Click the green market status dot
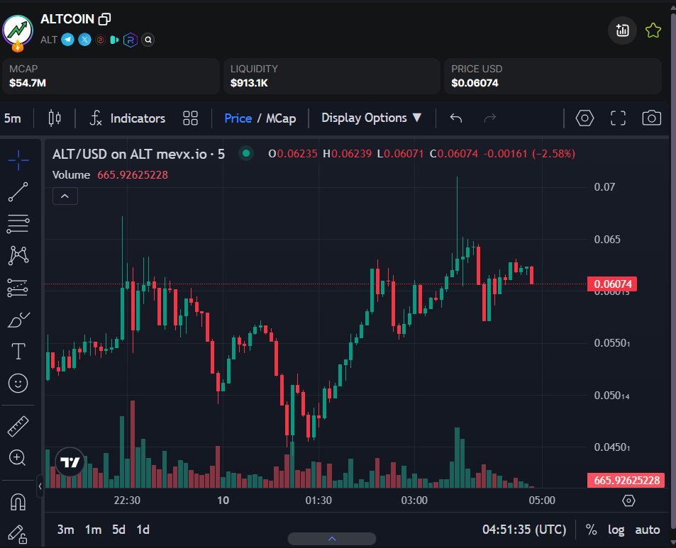This screenshot has width=676, height=548. pyautogui.click(x=246, y=153)
